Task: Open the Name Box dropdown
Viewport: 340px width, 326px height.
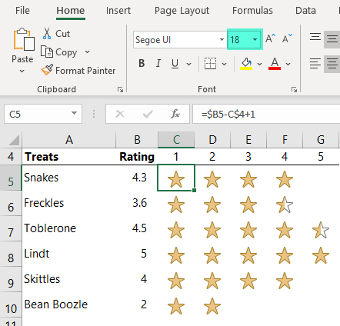Action: (74, 113)
